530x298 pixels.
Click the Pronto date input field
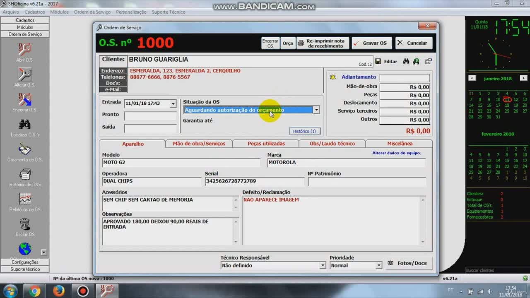(x=150, y=116)
